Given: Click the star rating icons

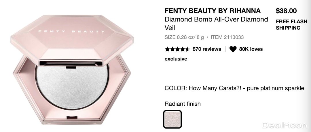Looking at the screenshot, I should pyautogui.click(x=177, y=49).
